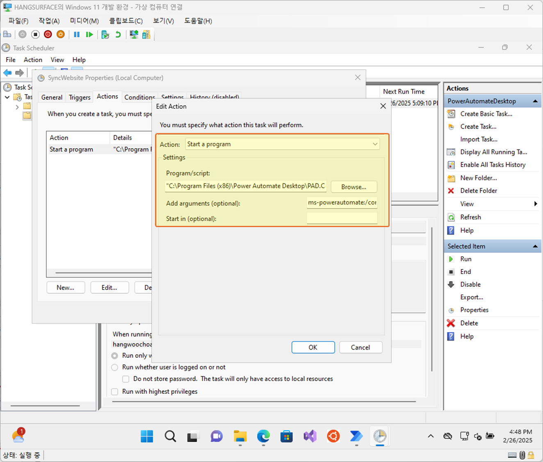Click the blue Back arrow in Task Scheduler
The image size is (543, 462).
pos(7,73)
